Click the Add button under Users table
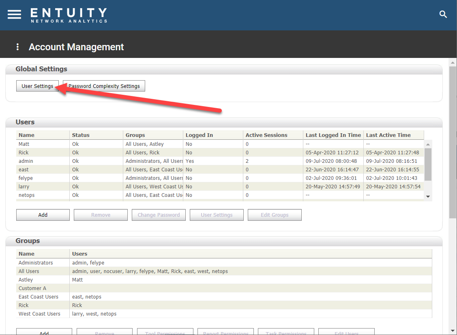Image resolution: width=457 pixels, height=335 pixels. click(x=43, y=215)
